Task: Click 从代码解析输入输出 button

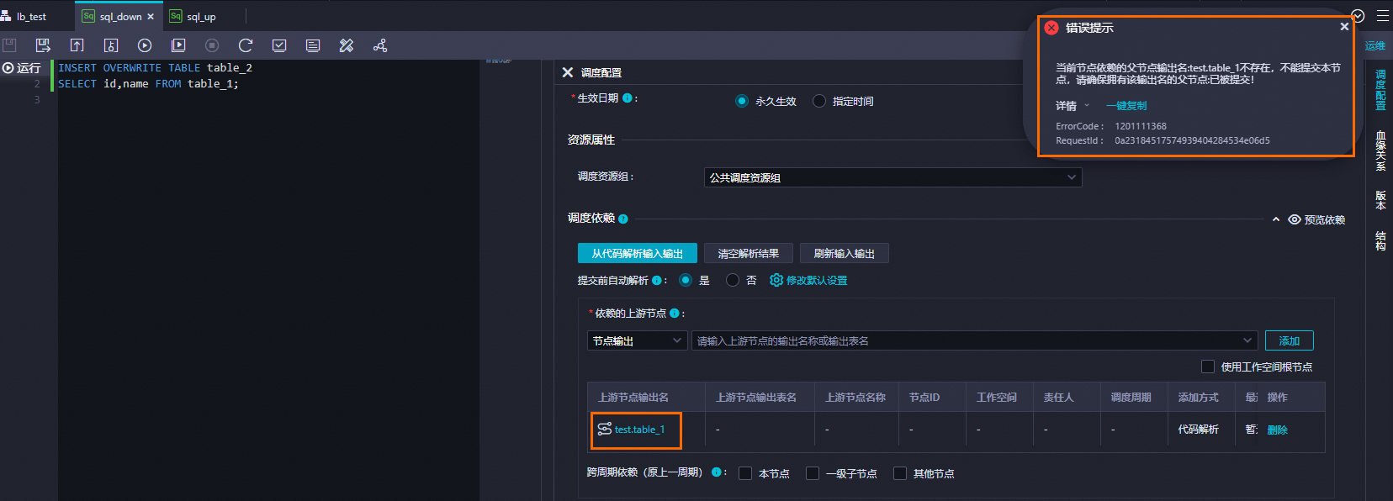Action: pyautogui.click(x=638, y=253)
